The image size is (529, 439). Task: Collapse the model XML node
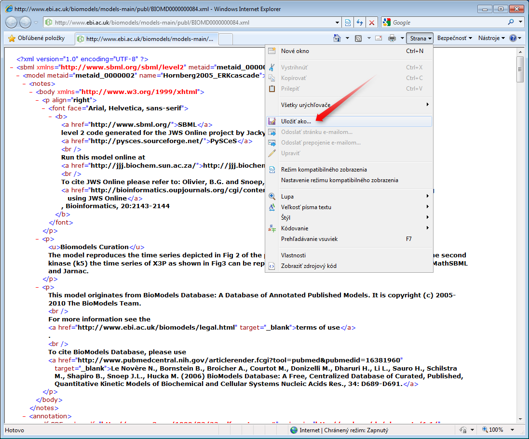click(x=18, y=76)
